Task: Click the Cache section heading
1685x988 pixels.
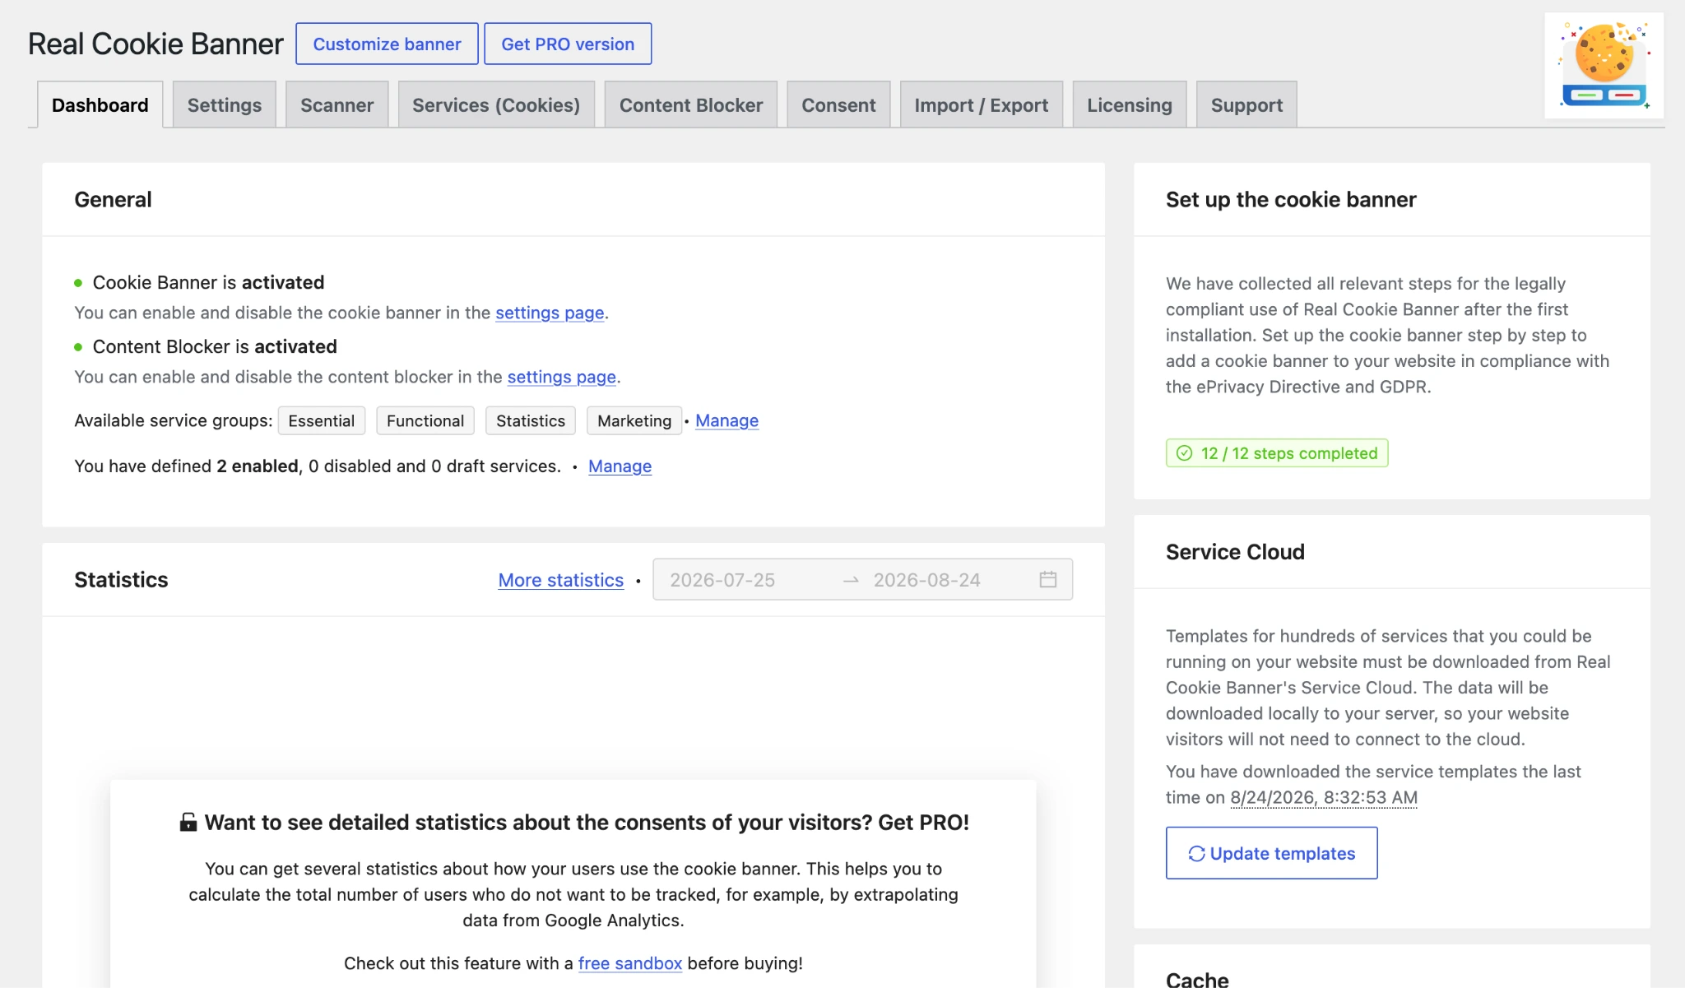Action: (x=1197, y=979)
